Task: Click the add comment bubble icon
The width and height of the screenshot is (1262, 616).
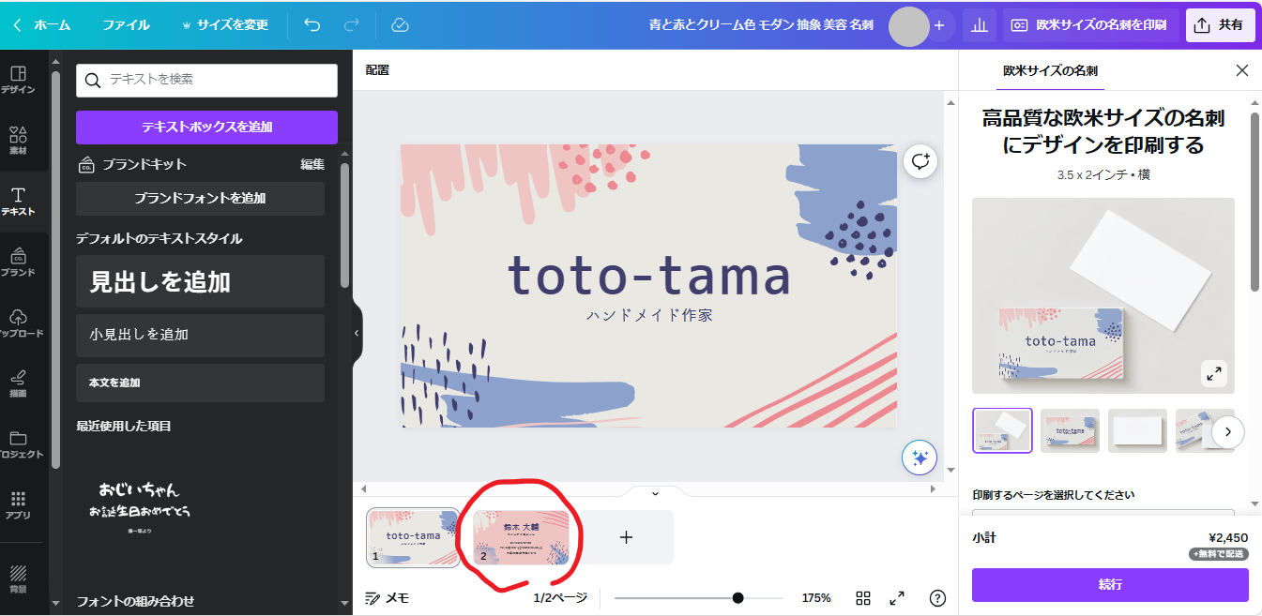Action: click(x=920, y=162)
